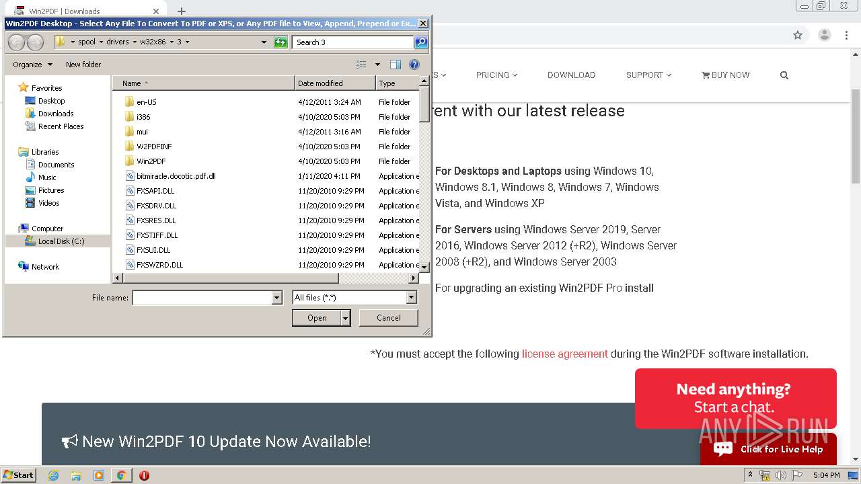
Task: Open All files (*.*) type filter dropdown
Action: coord(411,298)
